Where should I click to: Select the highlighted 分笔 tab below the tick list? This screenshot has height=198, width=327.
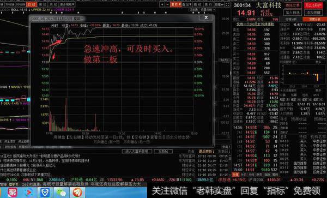[236, 175]
